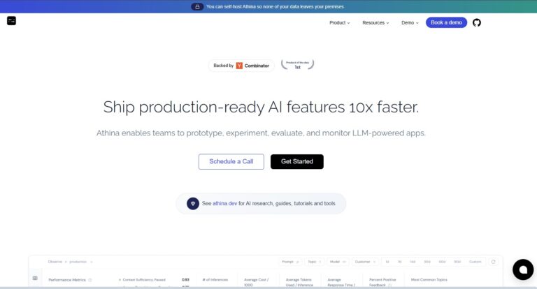This screenshot has height=289, width=537.
Task: Click the Product of the day badge
Action: point(297,65)
